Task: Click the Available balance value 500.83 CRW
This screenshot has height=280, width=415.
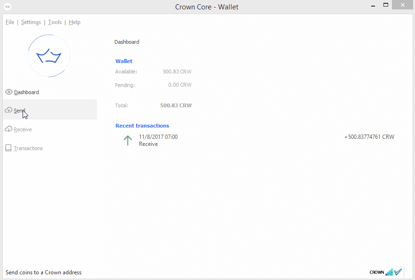Action: pos(177,72)
